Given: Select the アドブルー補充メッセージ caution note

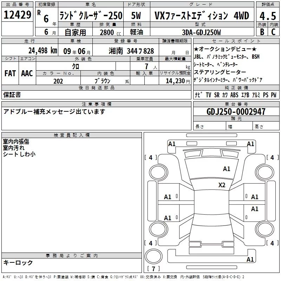Looking at the screenshot, I should [54, 112].
